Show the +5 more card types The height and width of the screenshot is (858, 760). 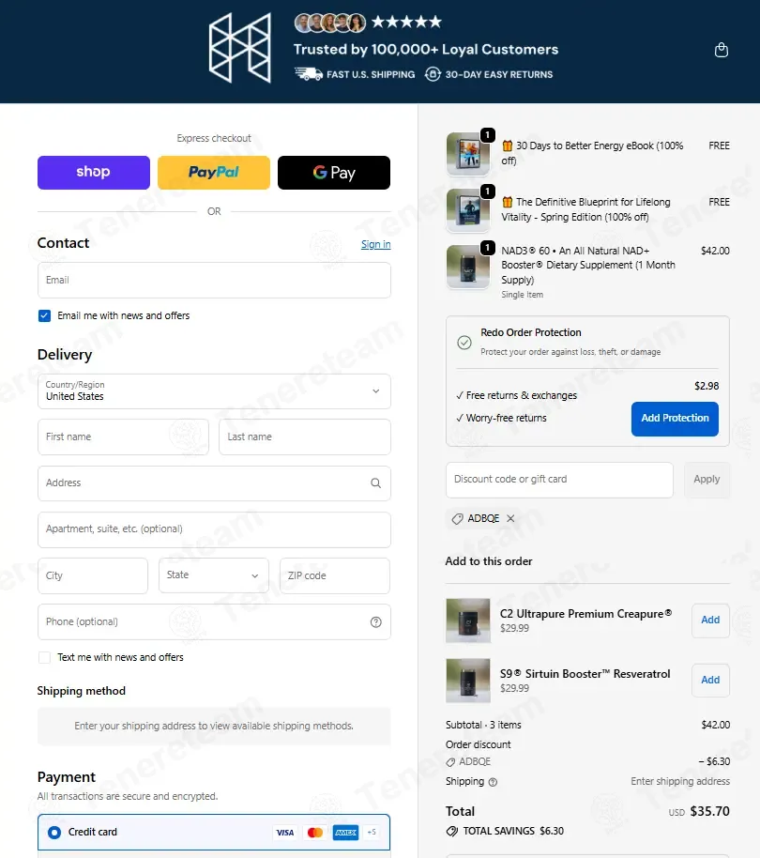[372, 833]
